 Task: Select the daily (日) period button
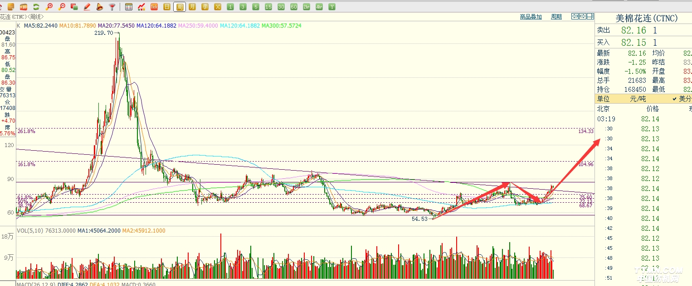pyautogui.click(x=167, y=7)
